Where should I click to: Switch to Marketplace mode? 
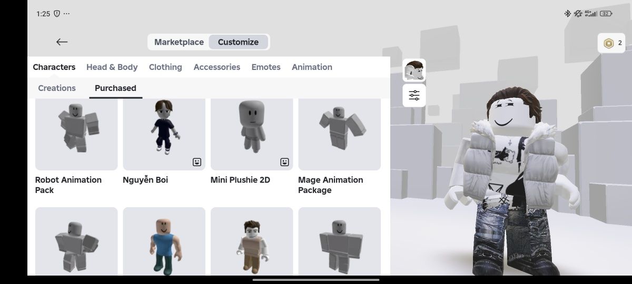(179, 42)
